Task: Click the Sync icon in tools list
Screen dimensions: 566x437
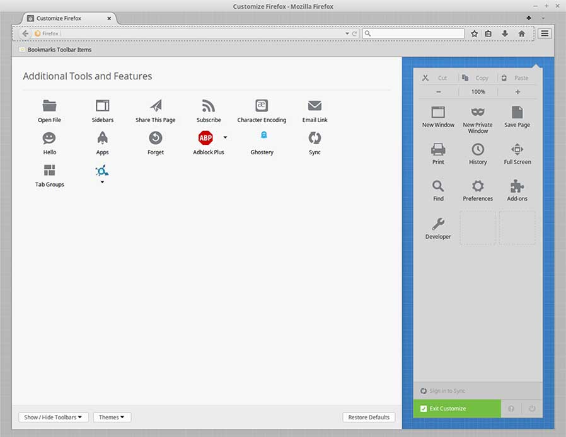Action: [315, 138]
